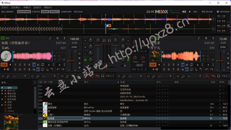231x130 pixels.
Task: Open FX1 second effect dropdown
Action: coord(49,76)
